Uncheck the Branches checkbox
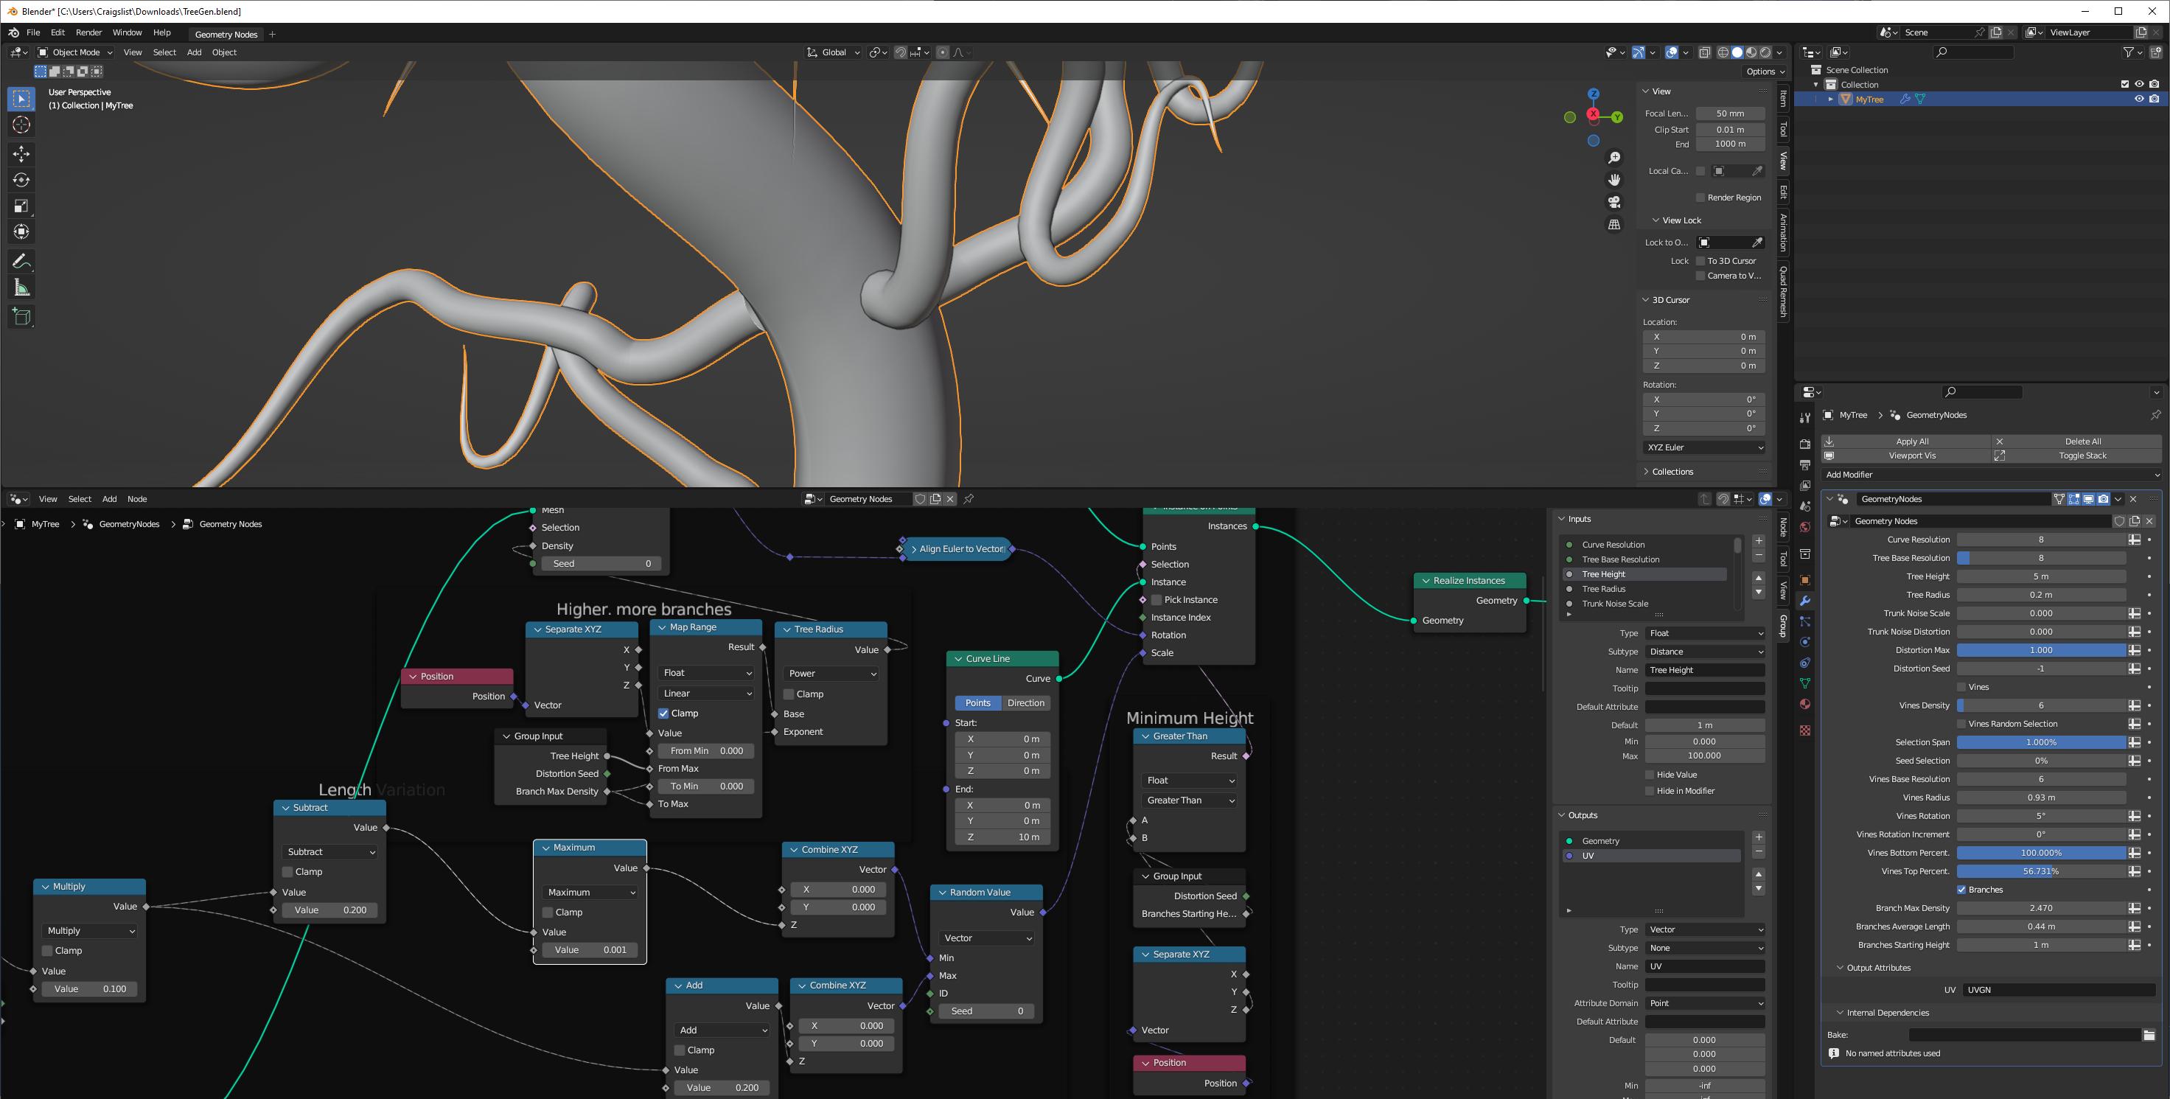This screenshot has height=1099, width=2170. click(x=1962, y=890)
